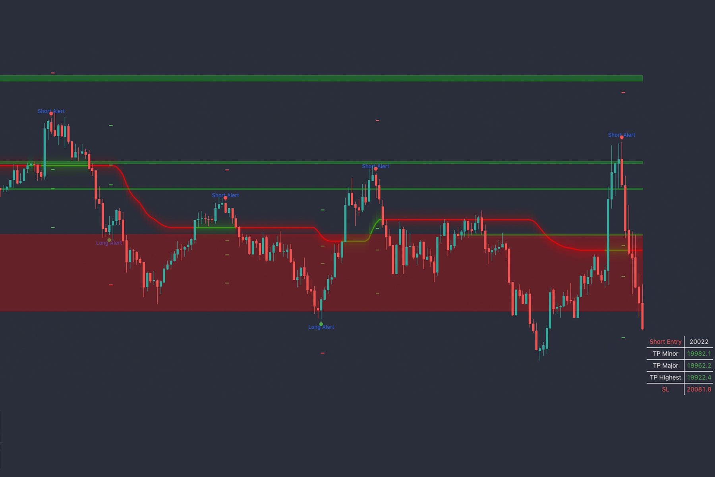Click the TP Major row label
The height and width of the screenshot is (477, 715).
(665, 366)
